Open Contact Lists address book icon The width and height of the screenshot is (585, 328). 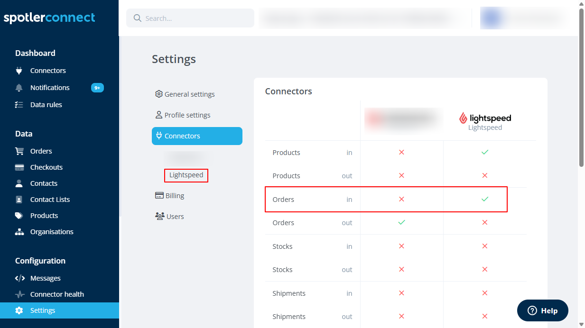point(19,200)
